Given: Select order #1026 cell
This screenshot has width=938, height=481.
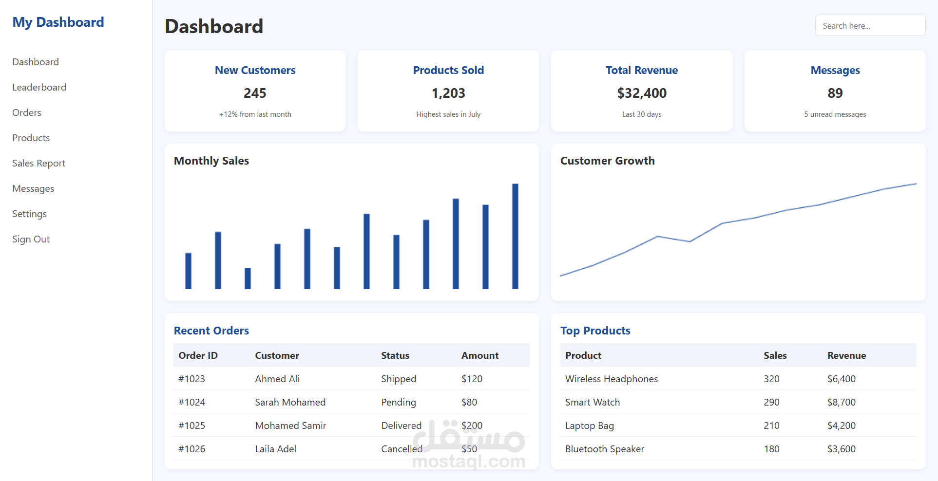Looking at the screenshot, I should (191, 449).
